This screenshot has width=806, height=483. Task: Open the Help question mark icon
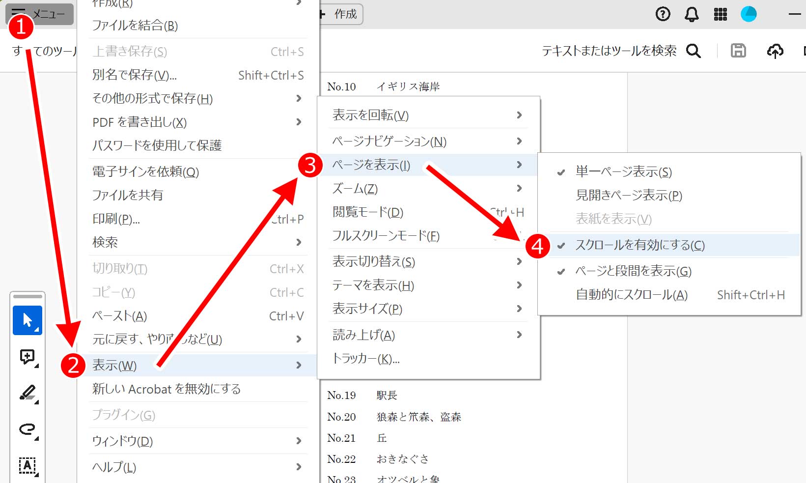tap(663, 14)
